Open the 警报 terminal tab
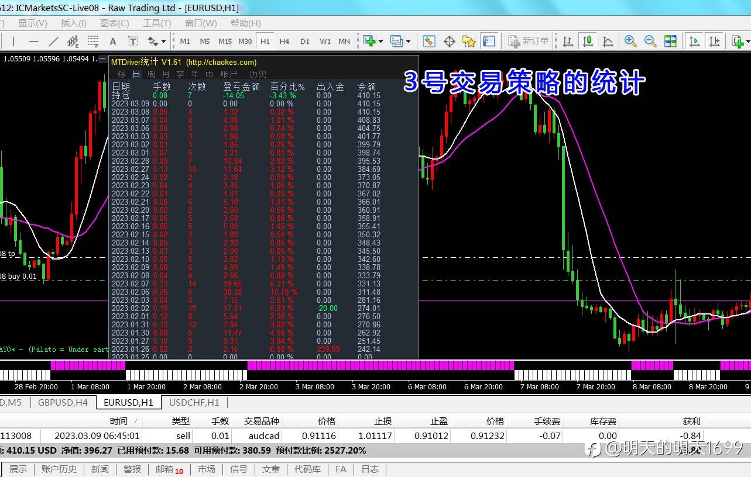Screen dimensions: 751x477 [x=132, y=469]
